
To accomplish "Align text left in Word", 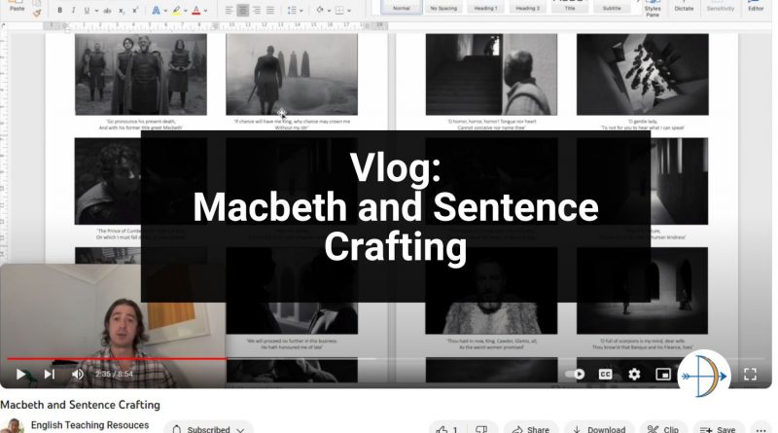I will (x=229, y=10).
